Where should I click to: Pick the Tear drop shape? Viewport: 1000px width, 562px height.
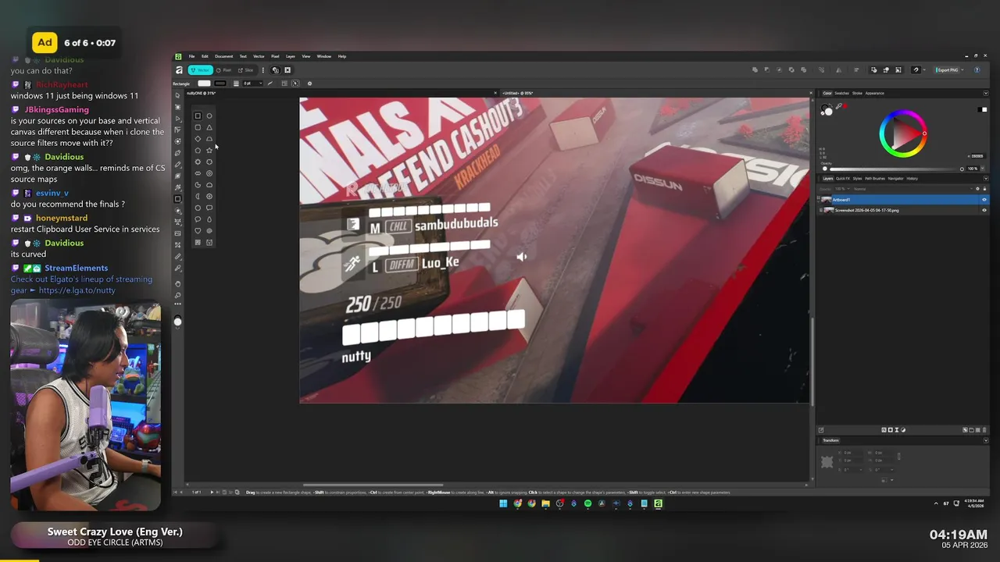pyautogui.click(x=209, y=219)
